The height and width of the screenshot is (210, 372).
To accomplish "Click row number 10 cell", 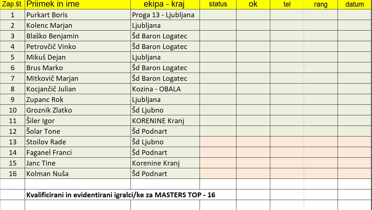I will pyautogui.click(x=12, y=110).
